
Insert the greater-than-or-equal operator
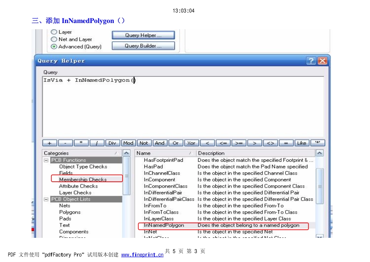pos(239,143)
